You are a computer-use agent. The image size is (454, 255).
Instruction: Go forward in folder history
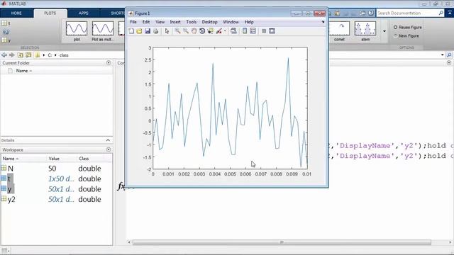click(x=12, y=55)
